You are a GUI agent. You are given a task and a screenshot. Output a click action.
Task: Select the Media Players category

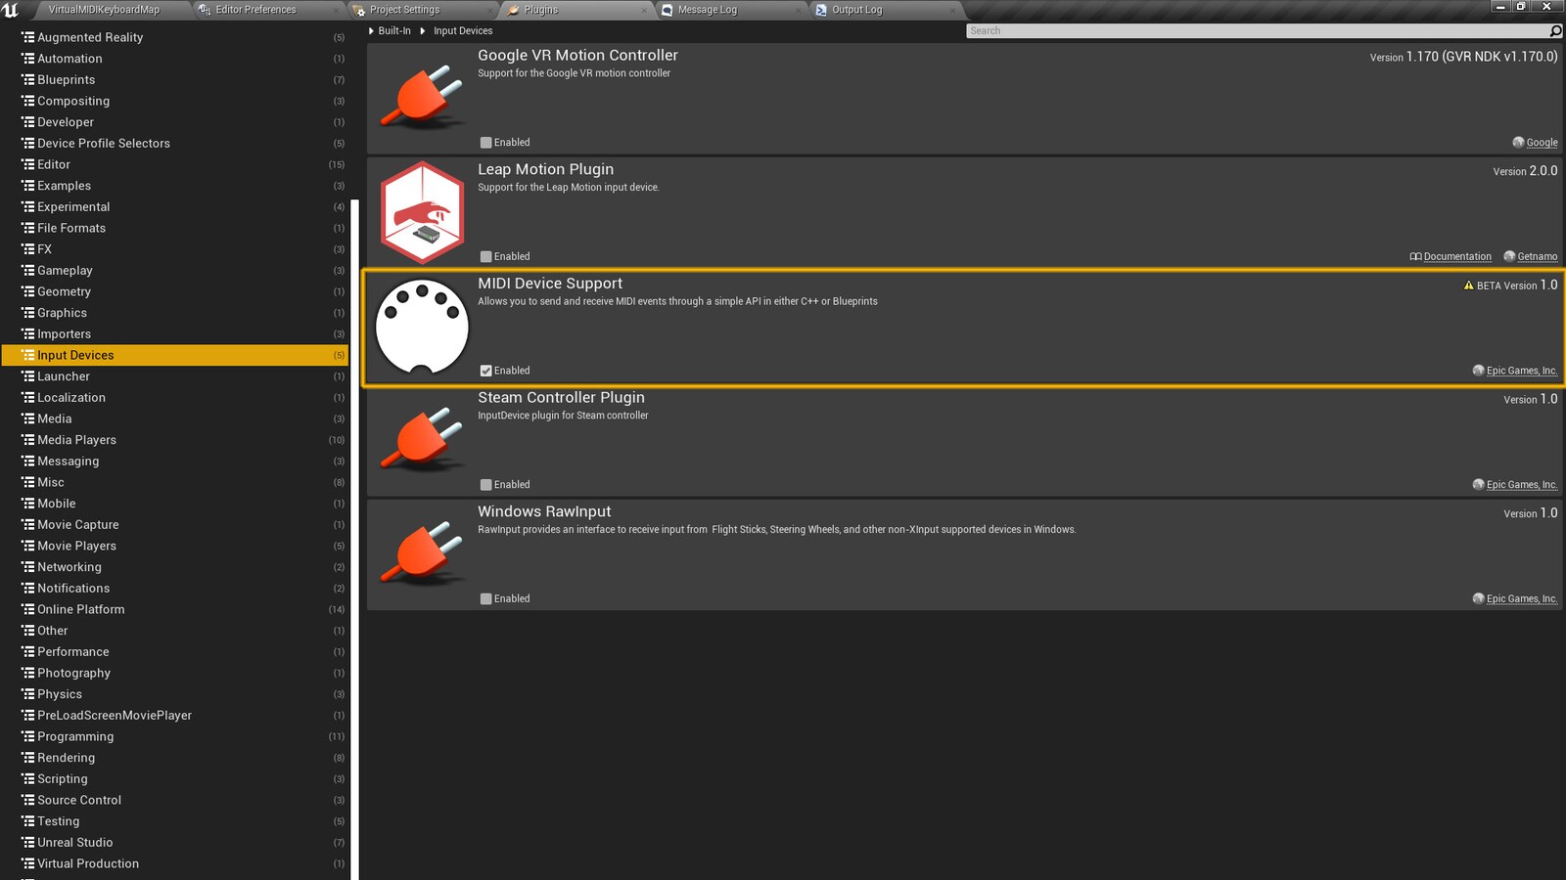click(x=76, y=440)
